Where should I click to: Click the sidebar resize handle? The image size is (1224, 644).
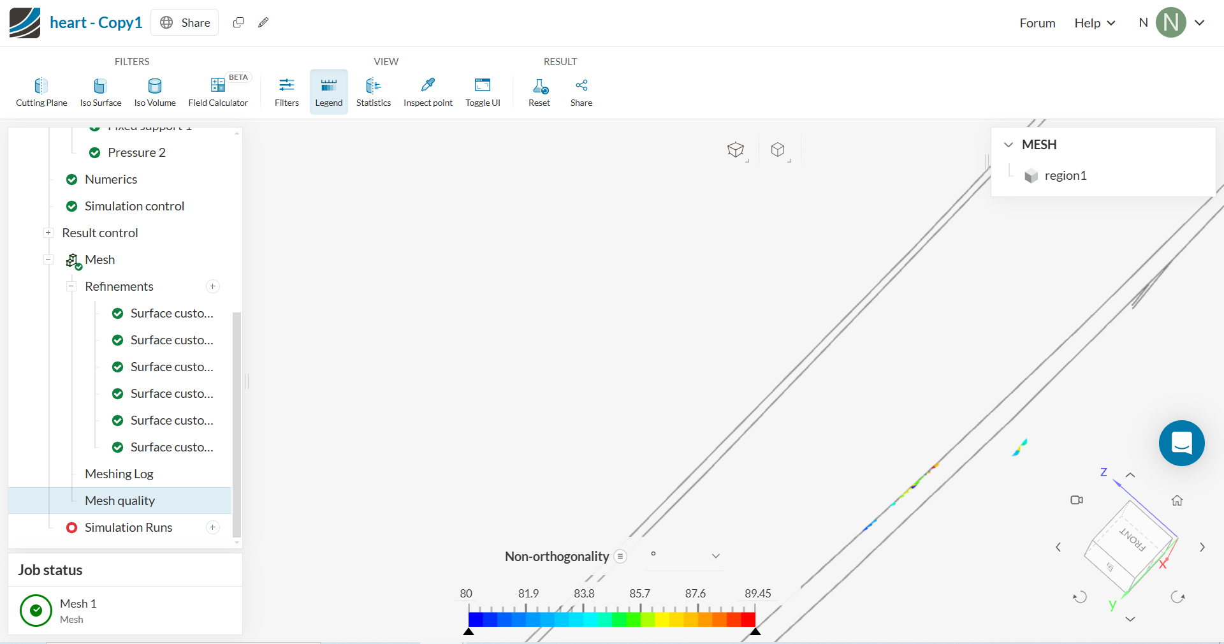(x=247, y=381)
